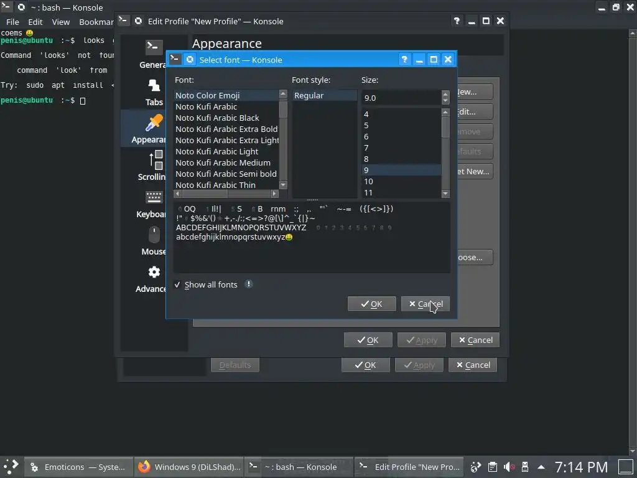Decrease font size with the spinbox down arrow
The image size is (637, 478).
coord(445,100)
